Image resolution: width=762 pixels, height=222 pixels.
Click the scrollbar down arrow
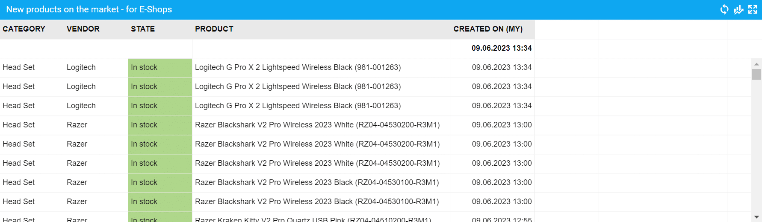[756, 217]
